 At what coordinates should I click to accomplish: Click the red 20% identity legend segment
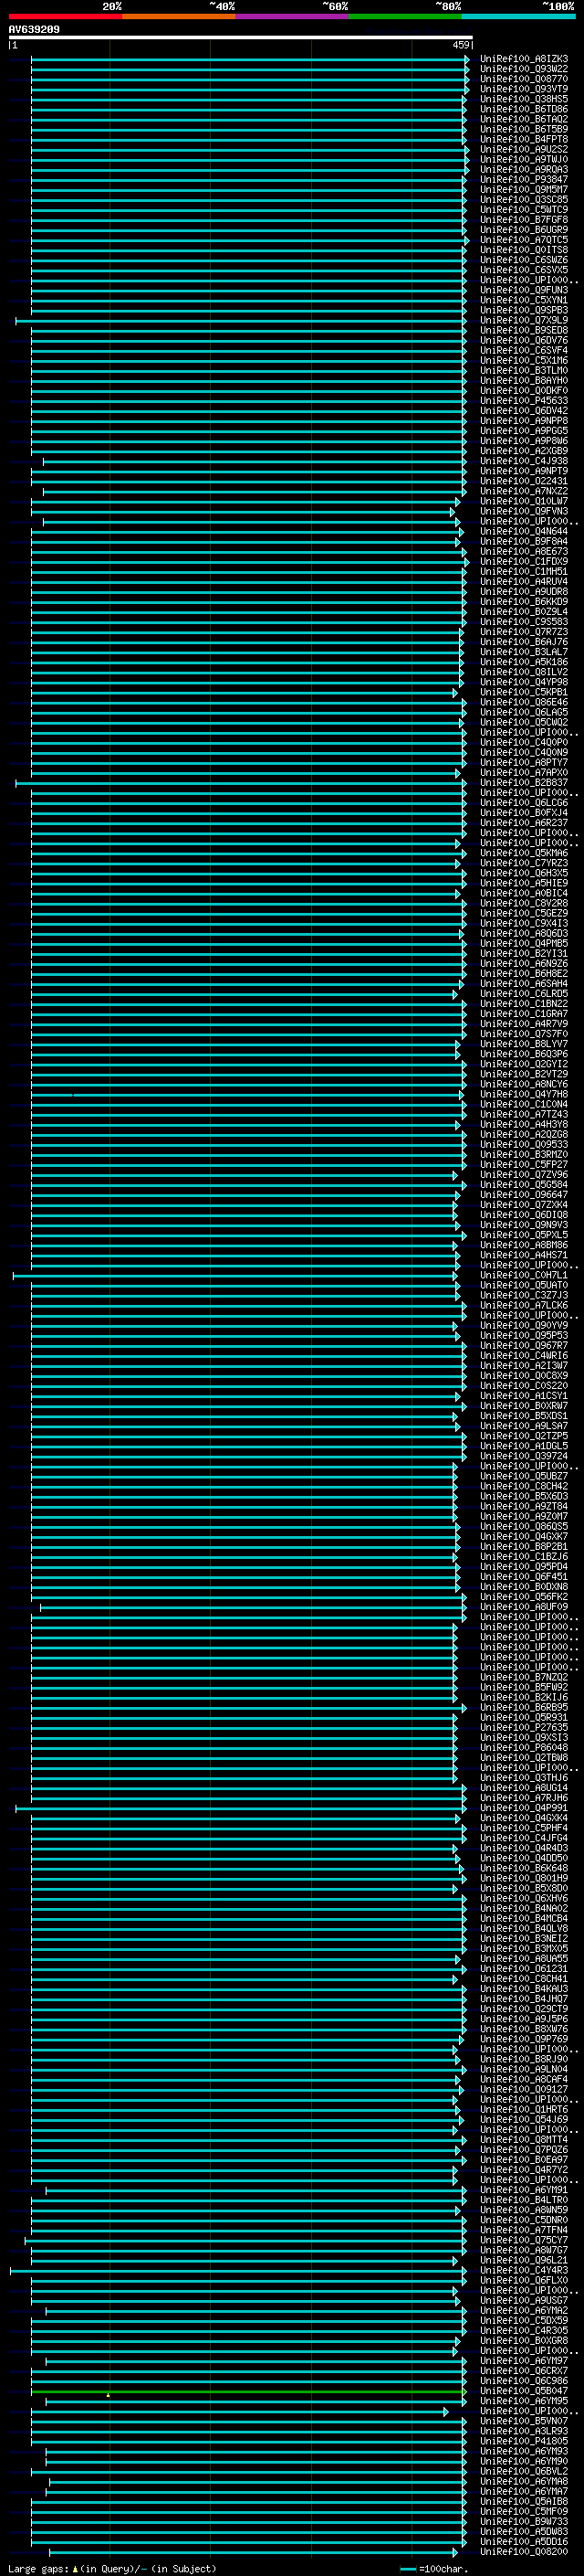(x=65, y=16)
